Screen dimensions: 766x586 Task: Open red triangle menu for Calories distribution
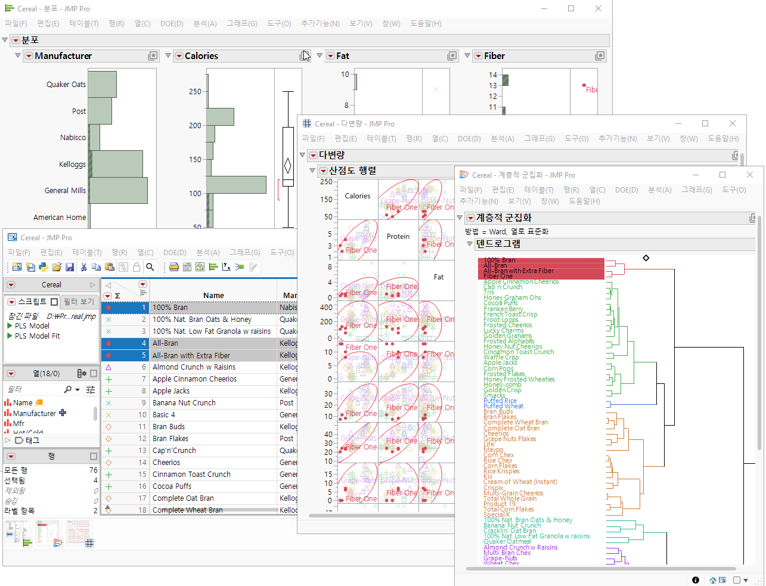[178, 56]
